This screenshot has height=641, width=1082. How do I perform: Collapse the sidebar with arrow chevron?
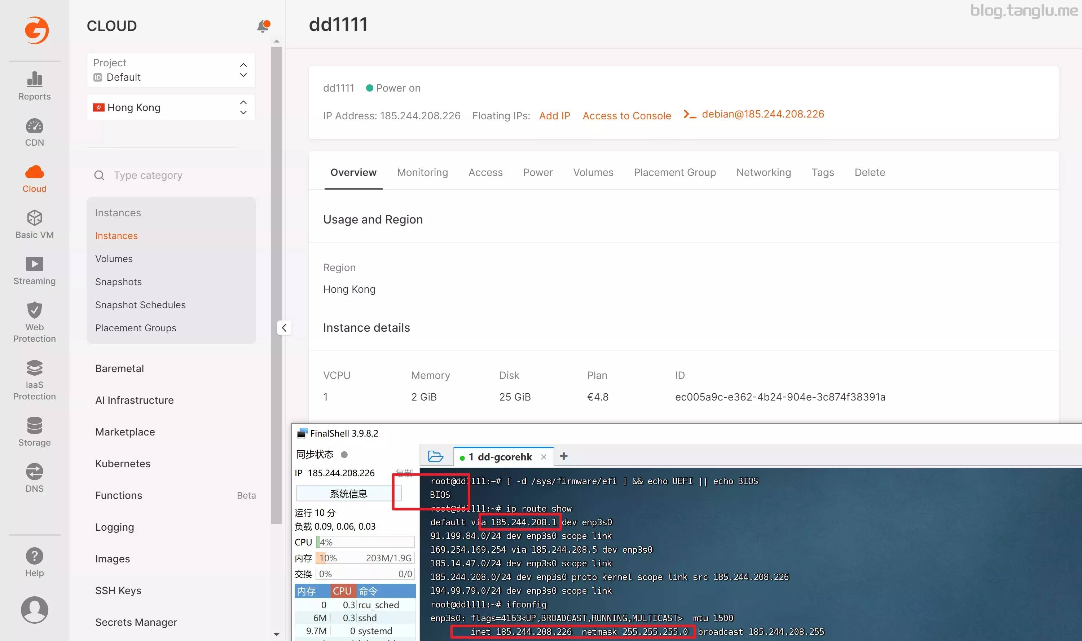click(284, 328)
